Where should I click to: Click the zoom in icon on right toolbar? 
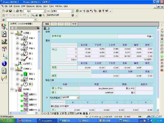(162, 45)
